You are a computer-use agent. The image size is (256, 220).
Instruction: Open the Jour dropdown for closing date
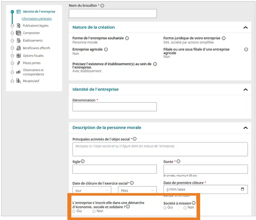[x=92, y=190]
